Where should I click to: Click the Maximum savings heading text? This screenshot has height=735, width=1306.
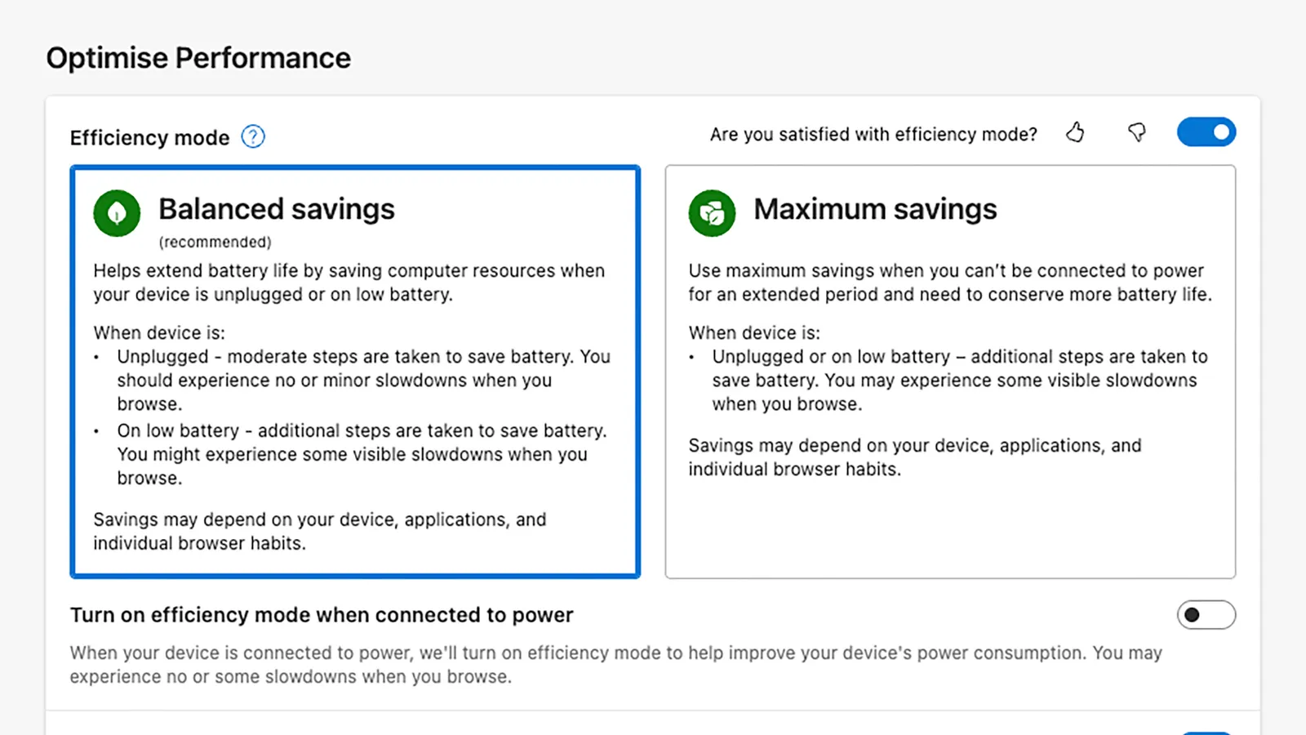[x=874, y=209]
